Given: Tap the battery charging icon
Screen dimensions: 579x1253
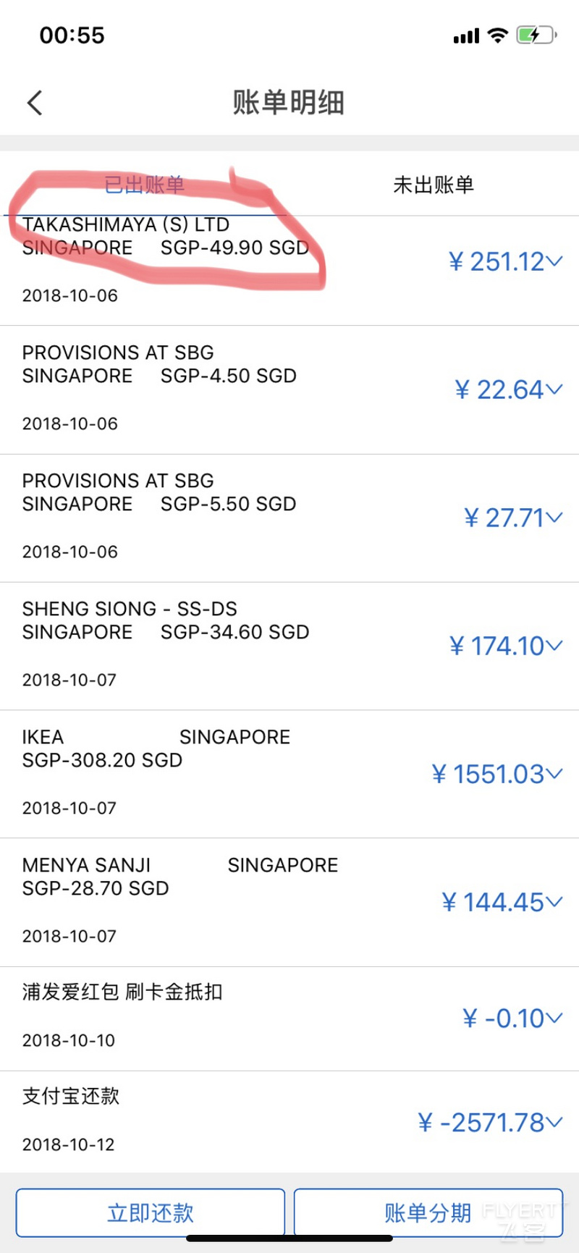Looking at the screenshot, I should pos(536,35).
